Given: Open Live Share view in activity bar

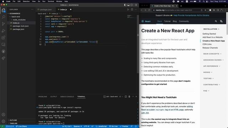Looking at the screenshot, I should point(3,58).
